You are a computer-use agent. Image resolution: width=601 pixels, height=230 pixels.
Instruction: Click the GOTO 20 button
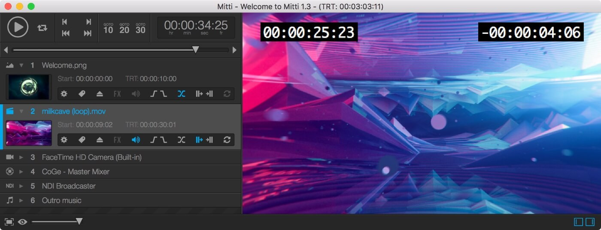click(x=124, y=28)
